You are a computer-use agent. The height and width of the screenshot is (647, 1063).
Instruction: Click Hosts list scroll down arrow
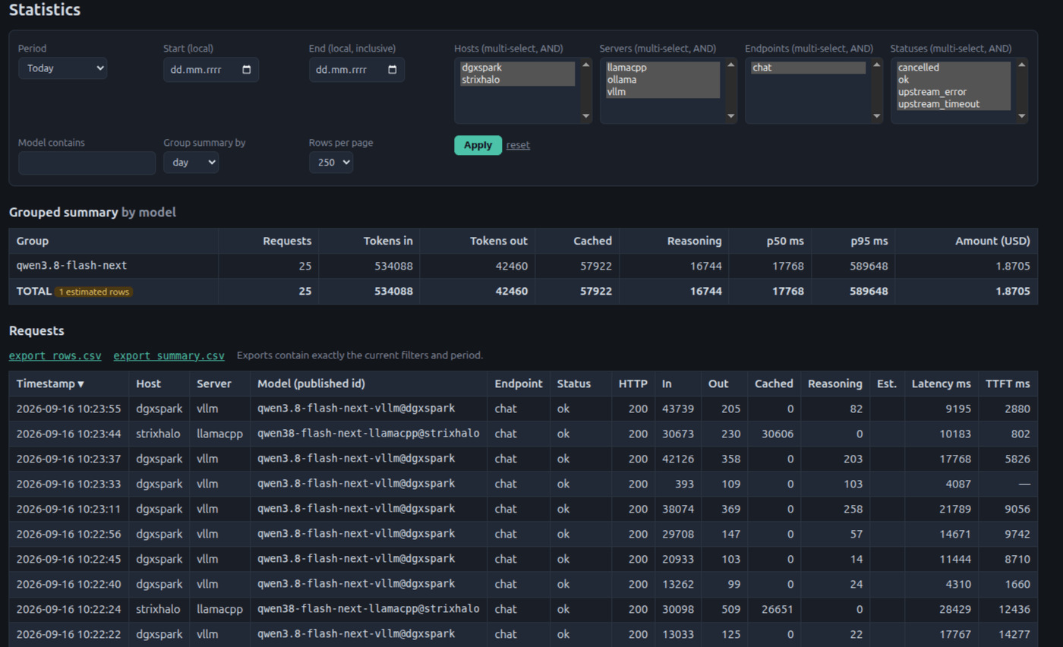coord(585,116)
